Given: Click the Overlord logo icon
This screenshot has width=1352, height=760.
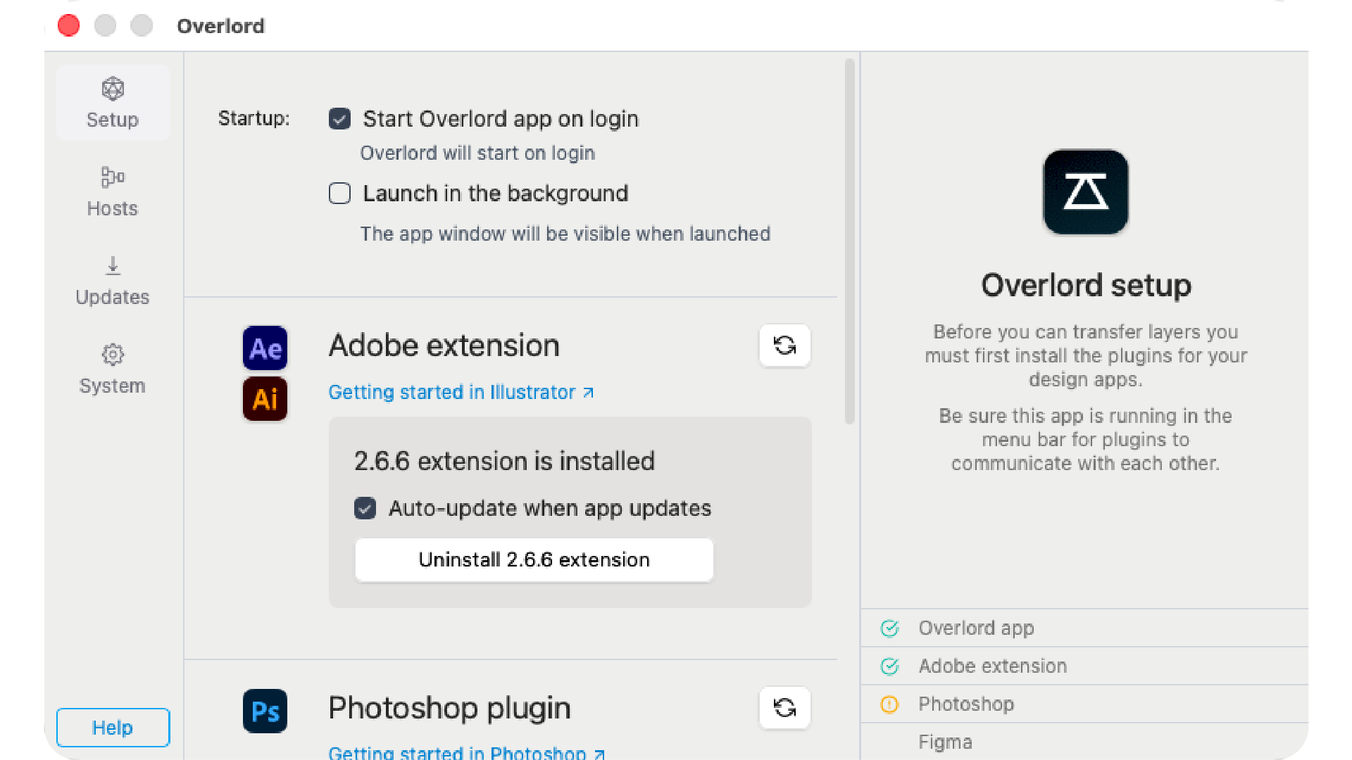Looking at the screenshot, I should [x=1085, y=191].
